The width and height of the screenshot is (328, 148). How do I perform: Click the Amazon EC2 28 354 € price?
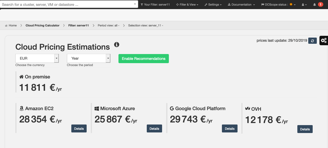pos(40,120)
